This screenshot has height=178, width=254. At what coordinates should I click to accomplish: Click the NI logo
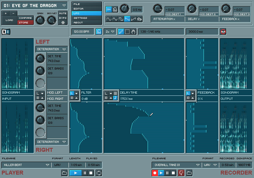click(6, 32)
